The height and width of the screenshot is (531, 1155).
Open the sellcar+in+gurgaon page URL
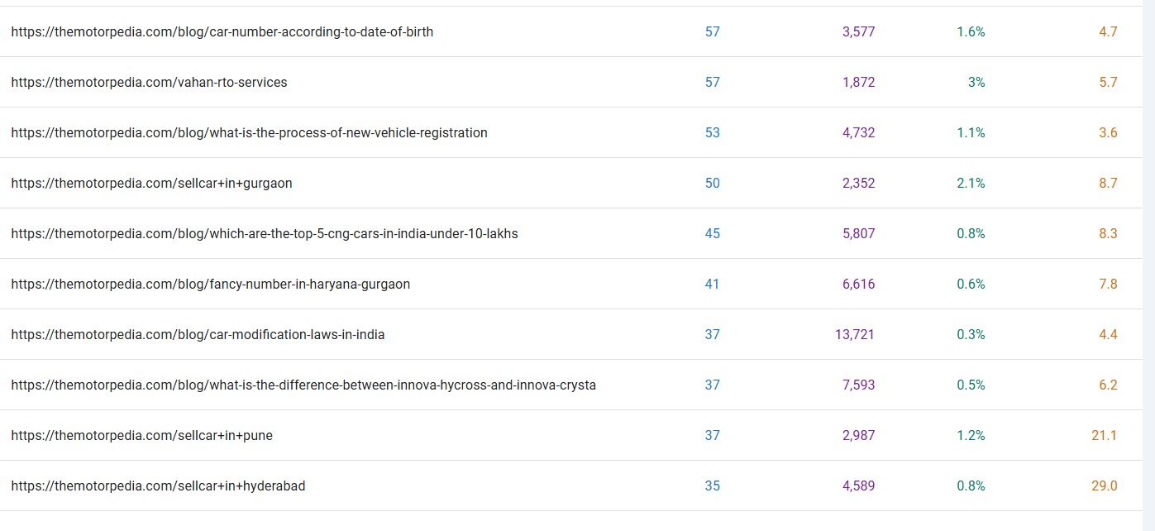(151, 183)
